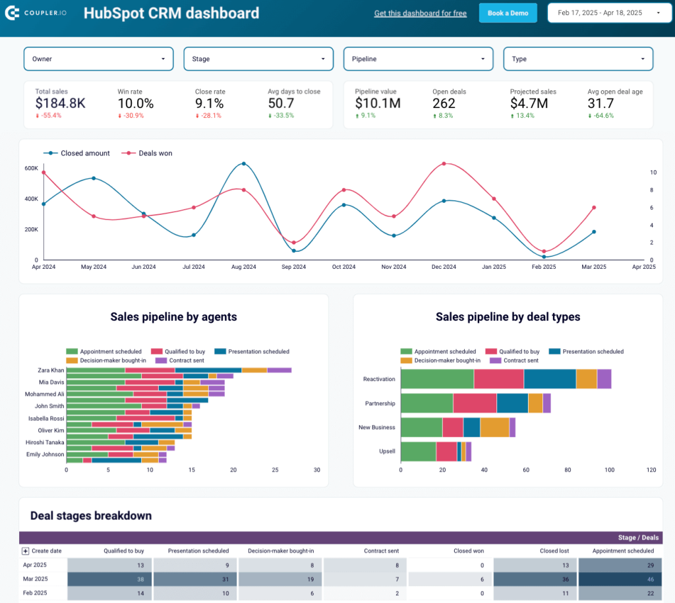This screenshot has width=675, height=603.
Task: Click the Stage / Deals table header
Action: click(x=638, y=538)
